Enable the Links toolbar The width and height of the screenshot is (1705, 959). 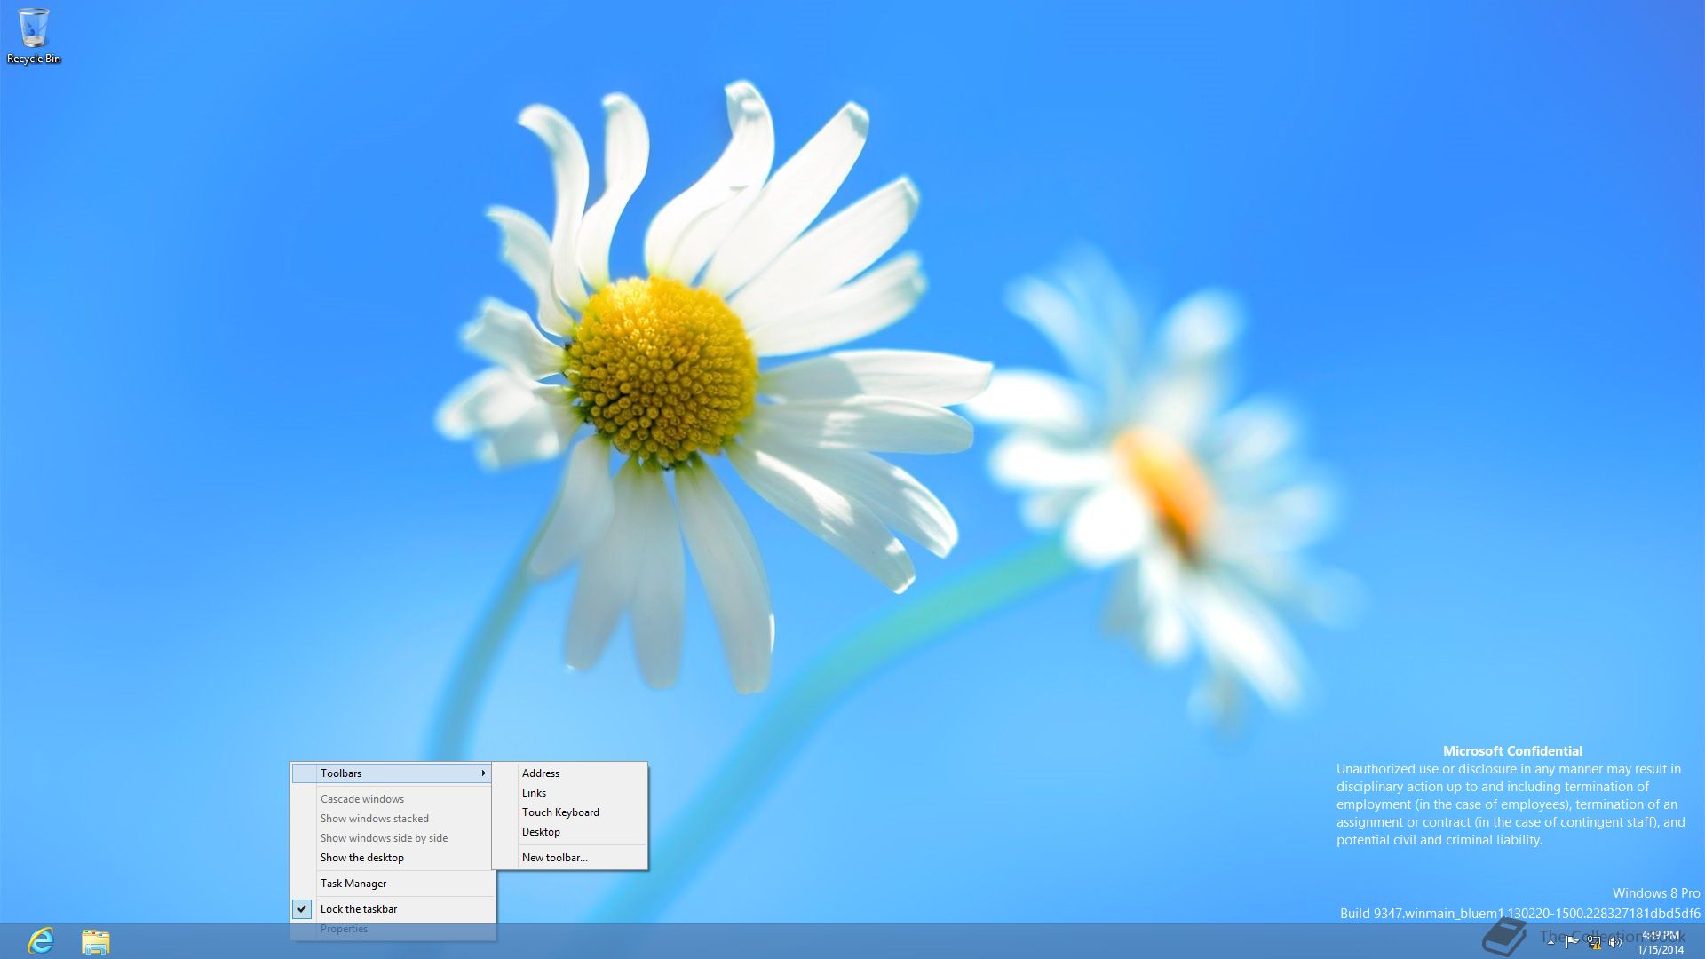coord(534,793)
